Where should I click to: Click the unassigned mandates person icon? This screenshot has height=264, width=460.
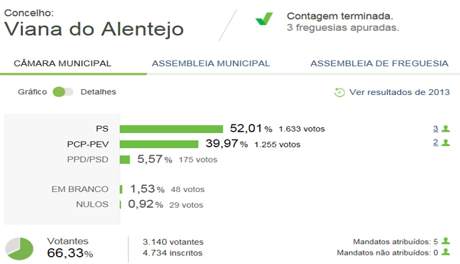click(x=446, y=252)
